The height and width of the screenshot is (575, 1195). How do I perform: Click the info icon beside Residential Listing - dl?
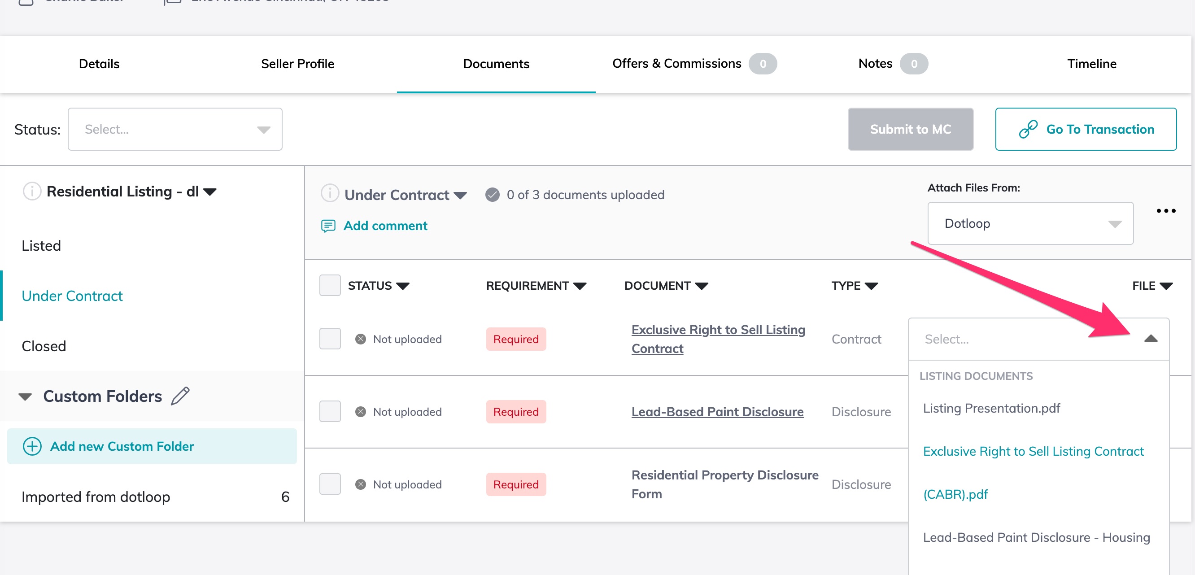pos(31,191)
